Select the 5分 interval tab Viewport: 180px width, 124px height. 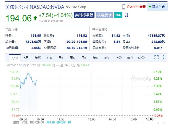pos(107,58)
